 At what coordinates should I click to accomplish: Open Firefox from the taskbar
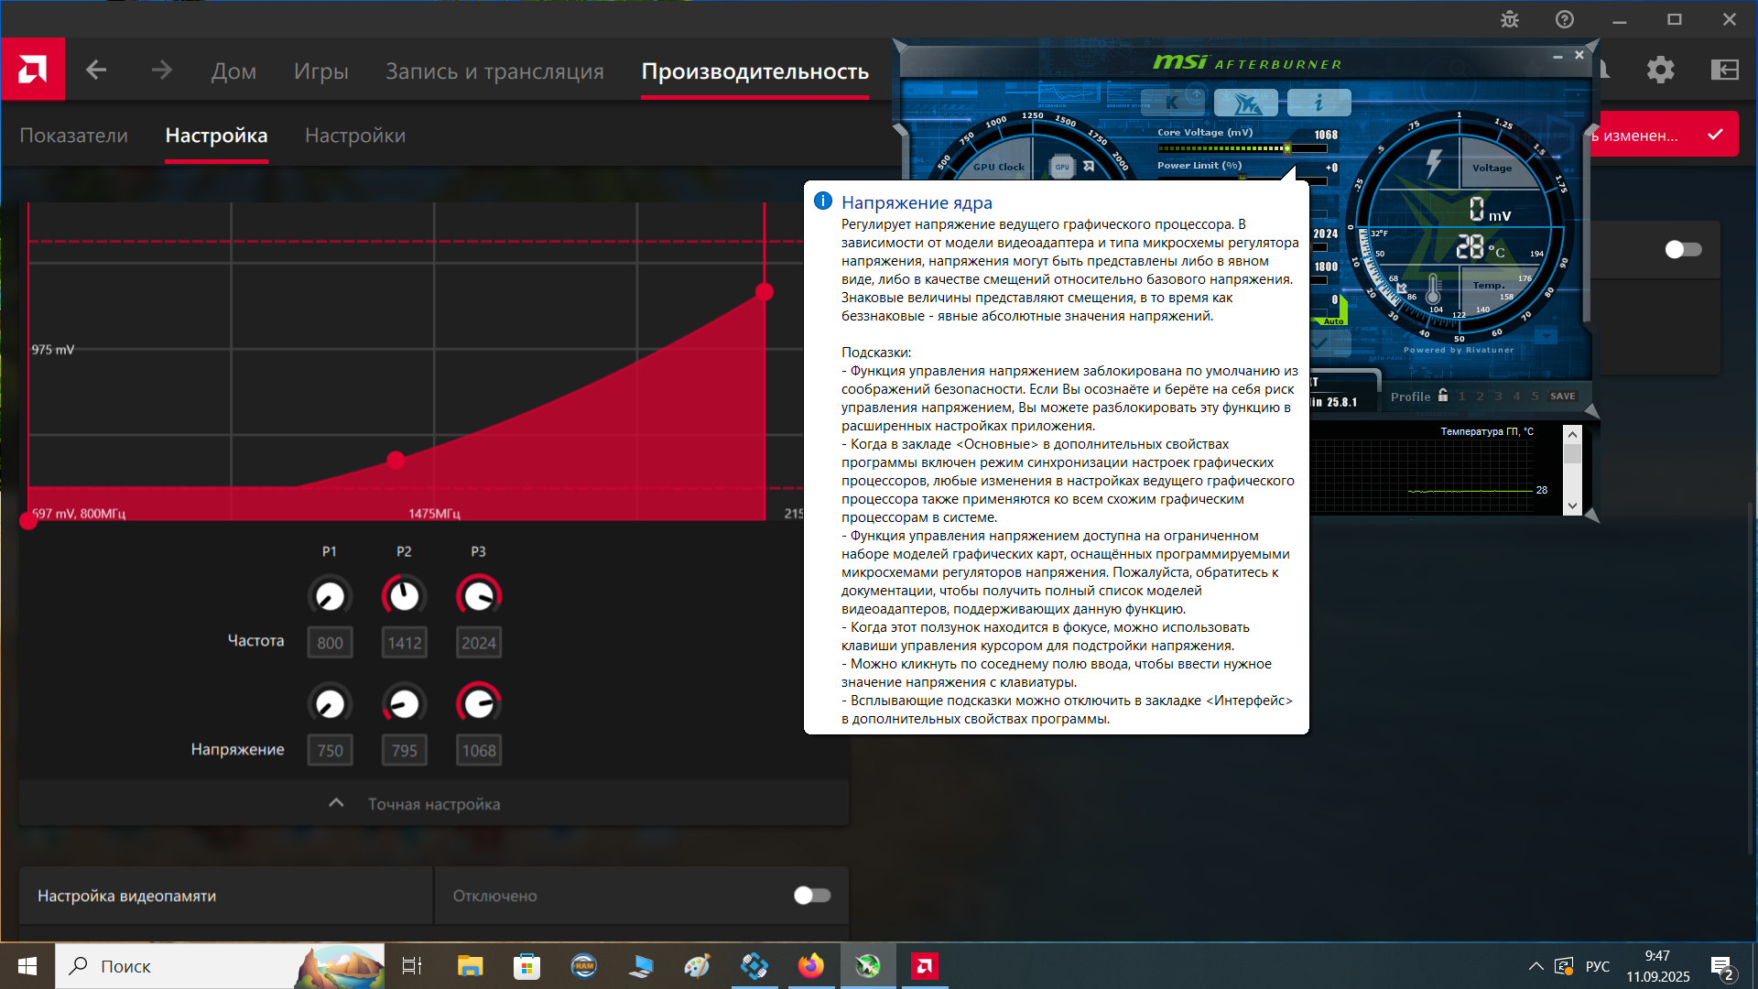[810, 966]
